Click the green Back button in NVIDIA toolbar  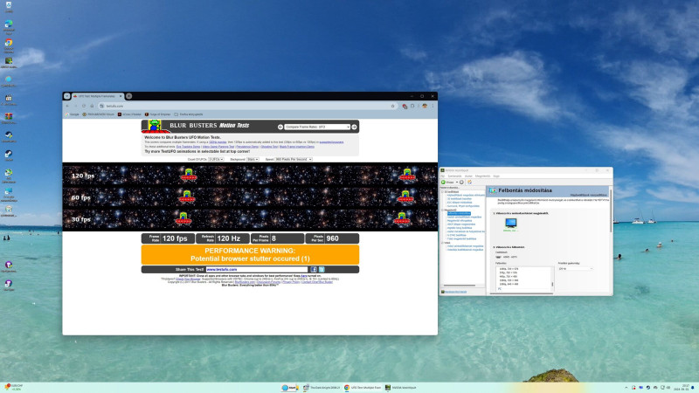[x=447, y=183]
